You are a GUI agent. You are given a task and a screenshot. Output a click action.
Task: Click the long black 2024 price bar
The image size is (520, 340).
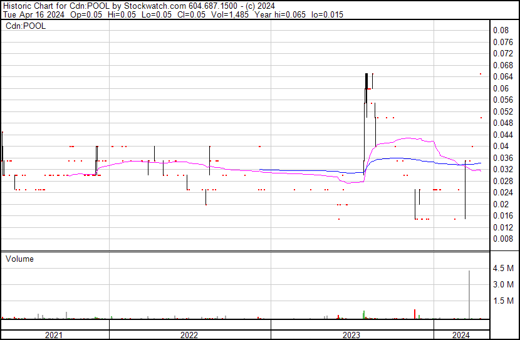[x=465, y=190]
